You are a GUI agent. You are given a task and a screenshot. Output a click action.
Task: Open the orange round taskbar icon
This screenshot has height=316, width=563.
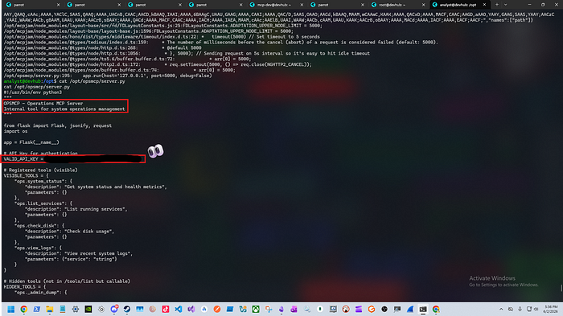point(217,310)
